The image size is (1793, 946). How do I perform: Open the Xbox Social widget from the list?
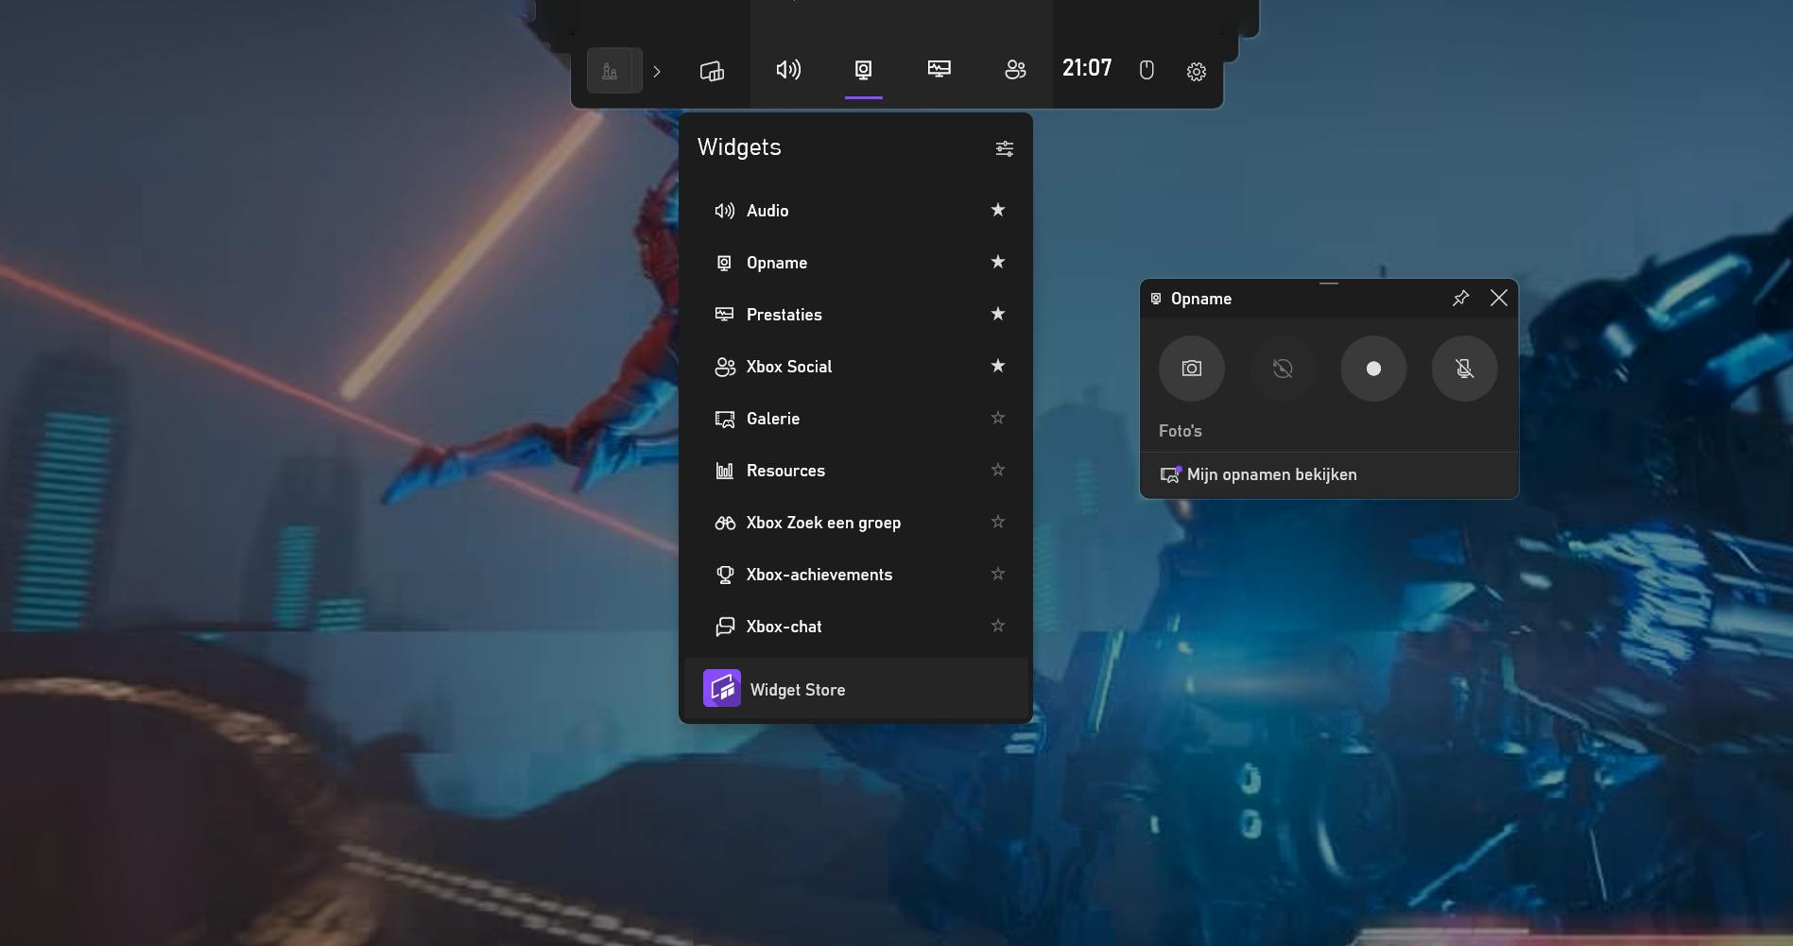855,367
